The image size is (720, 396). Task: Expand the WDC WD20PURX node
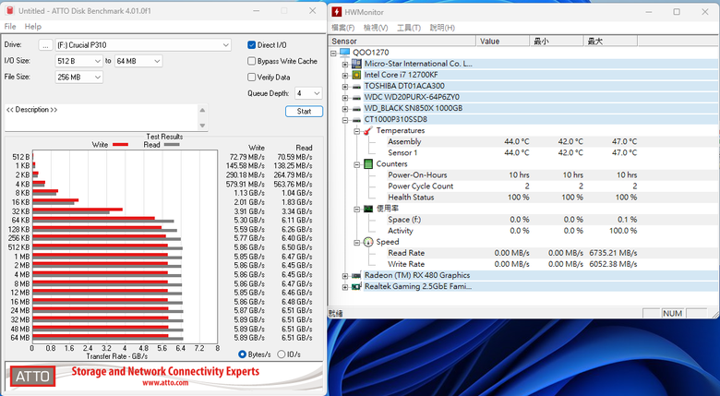(x=345, y=98)
